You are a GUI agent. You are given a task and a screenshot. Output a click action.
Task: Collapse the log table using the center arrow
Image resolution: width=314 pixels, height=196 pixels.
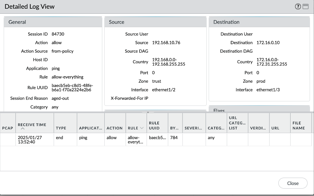point(148,112)
